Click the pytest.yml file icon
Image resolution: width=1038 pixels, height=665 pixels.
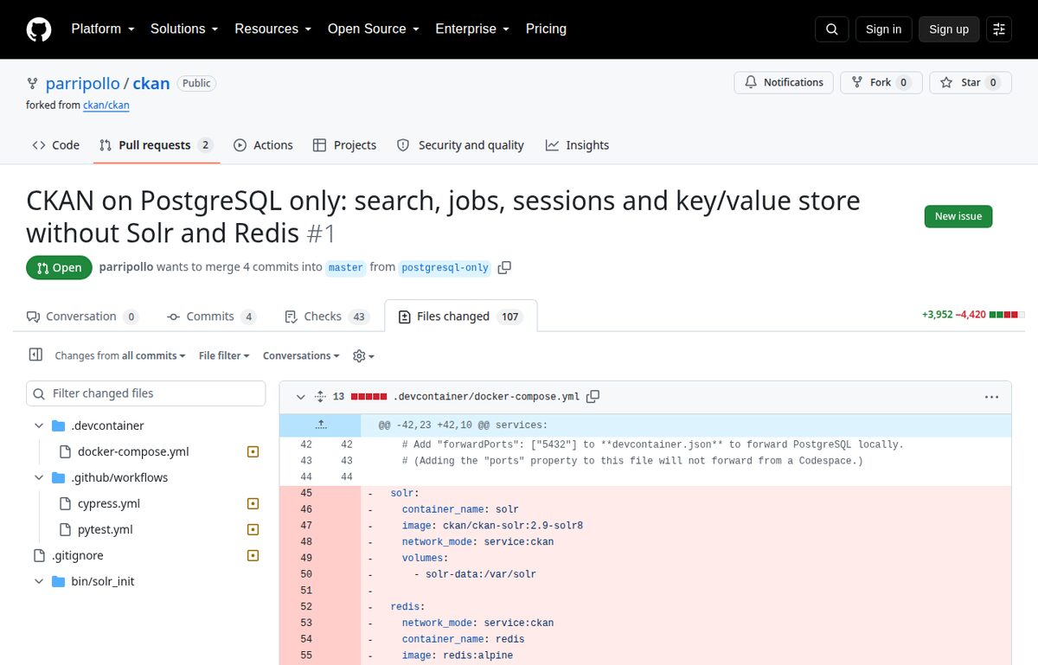click(x=64, y=529)
